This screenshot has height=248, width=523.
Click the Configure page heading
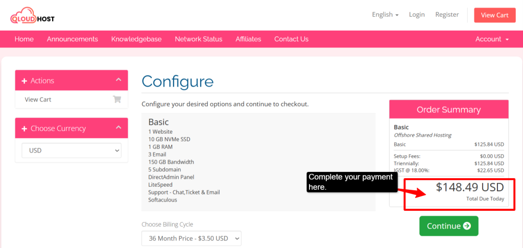point(177,81)
